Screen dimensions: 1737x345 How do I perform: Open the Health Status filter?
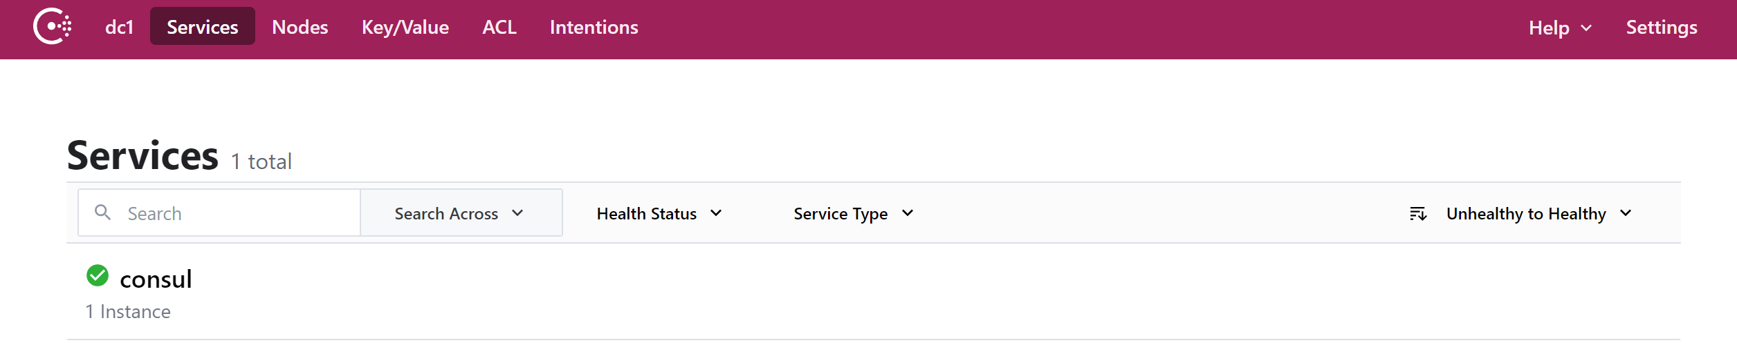pyautogui.click(x=659, y=213)
